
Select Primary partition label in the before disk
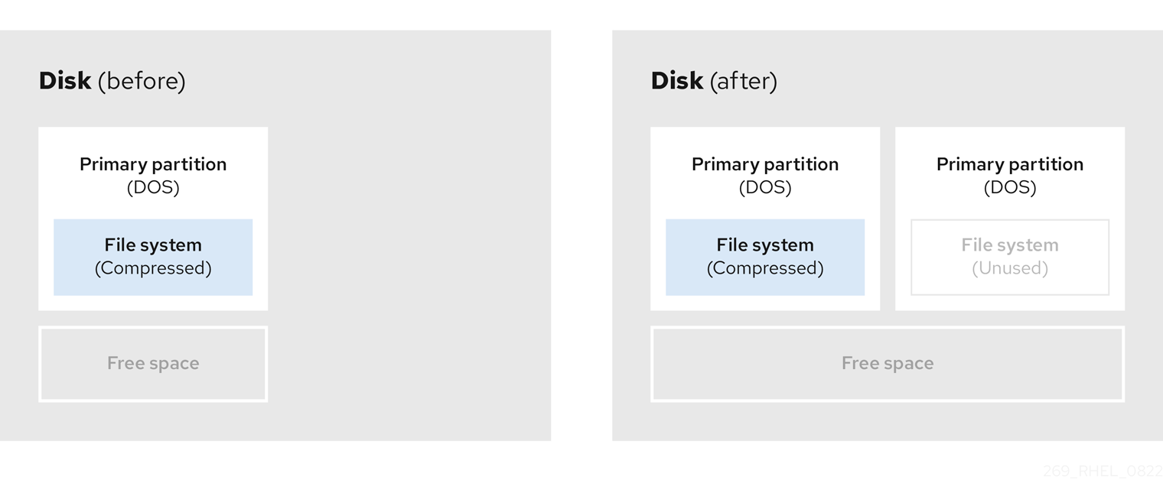click(153, 164)
